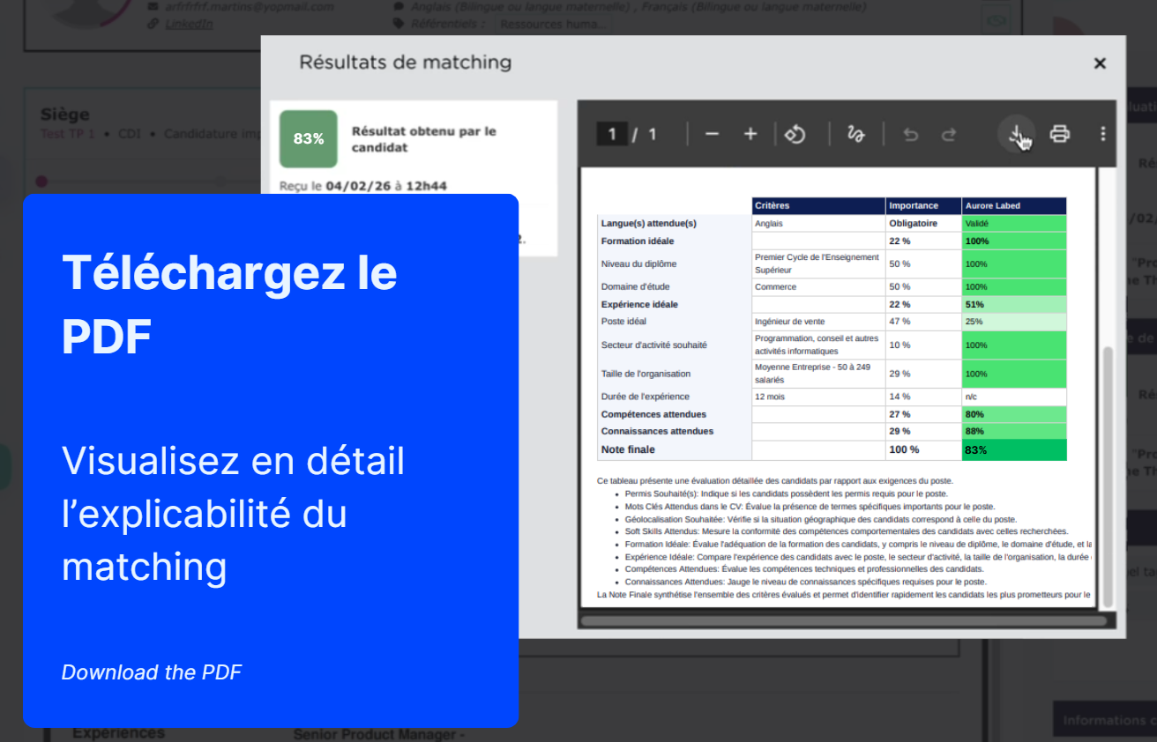Undo last annotation in PDF viewer
This screenshot has height=742, width=1157.
point(910,135)
